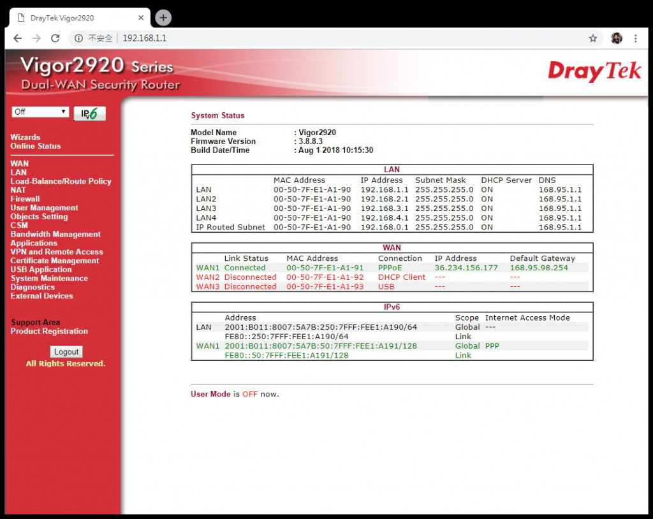Select the DrayTek Vigor2920 tab
653x519 pixels.
coord(79,18)
